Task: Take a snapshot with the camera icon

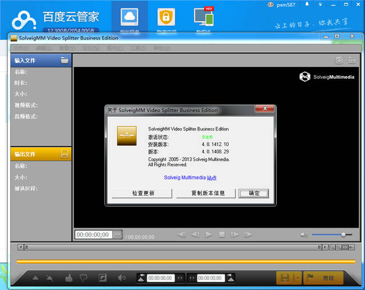Action: pyautogui.click(x=339, y=61)
